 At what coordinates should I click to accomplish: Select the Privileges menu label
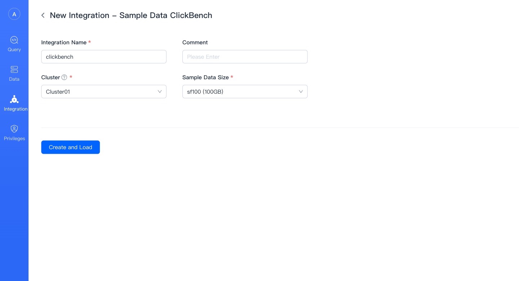point(14,139)
